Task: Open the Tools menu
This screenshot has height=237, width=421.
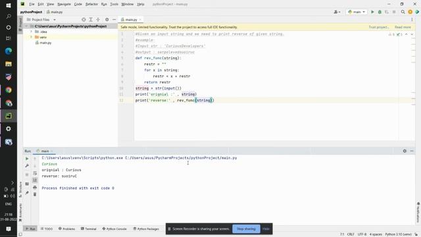Action: (x=114, y=5)
